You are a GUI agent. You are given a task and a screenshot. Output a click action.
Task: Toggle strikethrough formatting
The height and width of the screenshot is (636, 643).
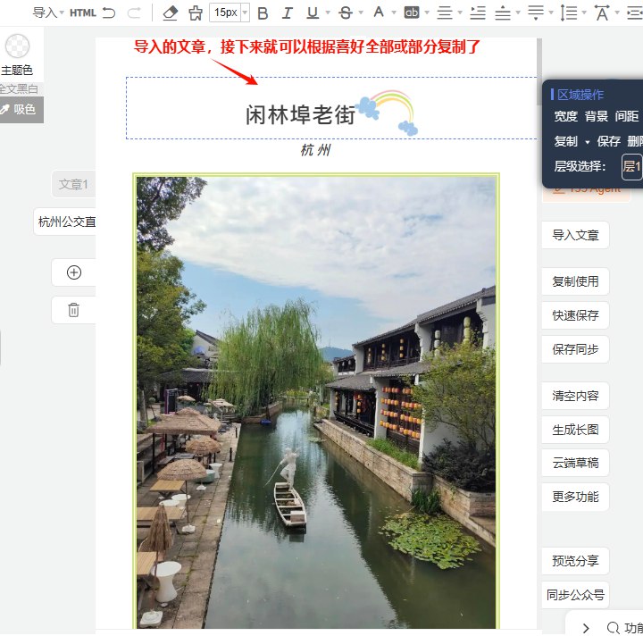(x=346, y=13)
